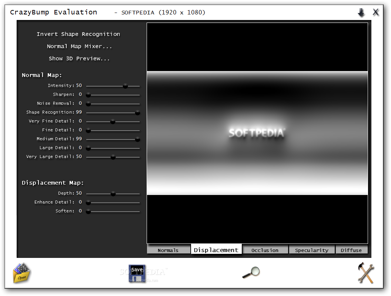Open the Occlusion tab
Viewport: 391px width, 296px height.
[x=265, y=250]
